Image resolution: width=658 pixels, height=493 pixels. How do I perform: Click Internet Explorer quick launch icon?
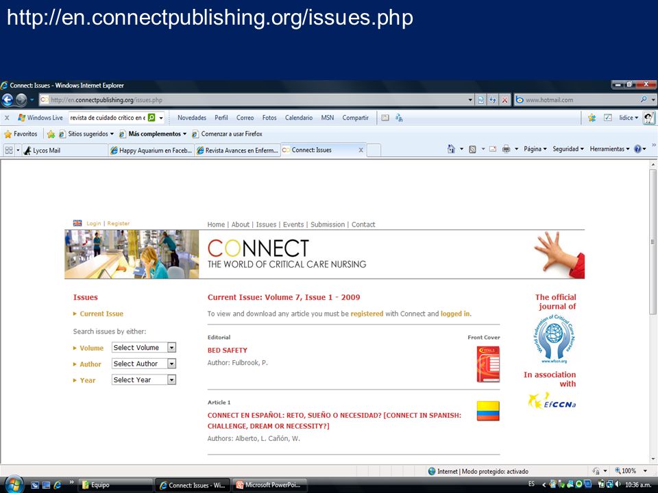(57, 485)
